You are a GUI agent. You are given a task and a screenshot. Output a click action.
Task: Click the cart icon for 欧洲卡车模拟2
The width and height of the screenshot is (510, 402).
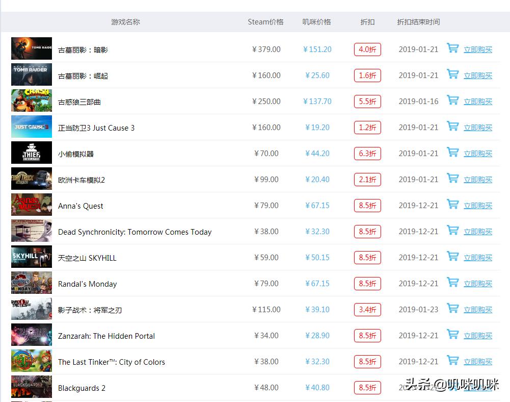click(453, 179)
